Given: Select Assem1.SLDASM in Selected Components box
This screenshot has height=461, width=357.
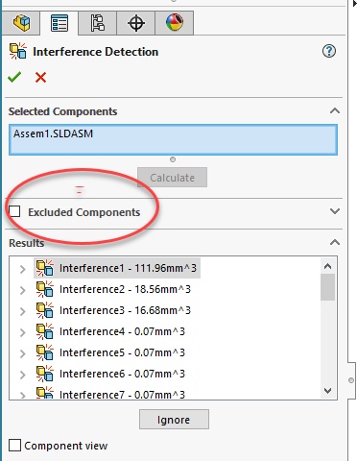Looking at the screenshot, I should point(53,133).
